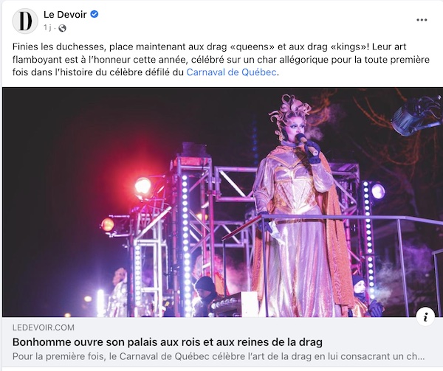
Task: Click the LEDEVOIR.COM source domain label
Action: tap(44, 327)
